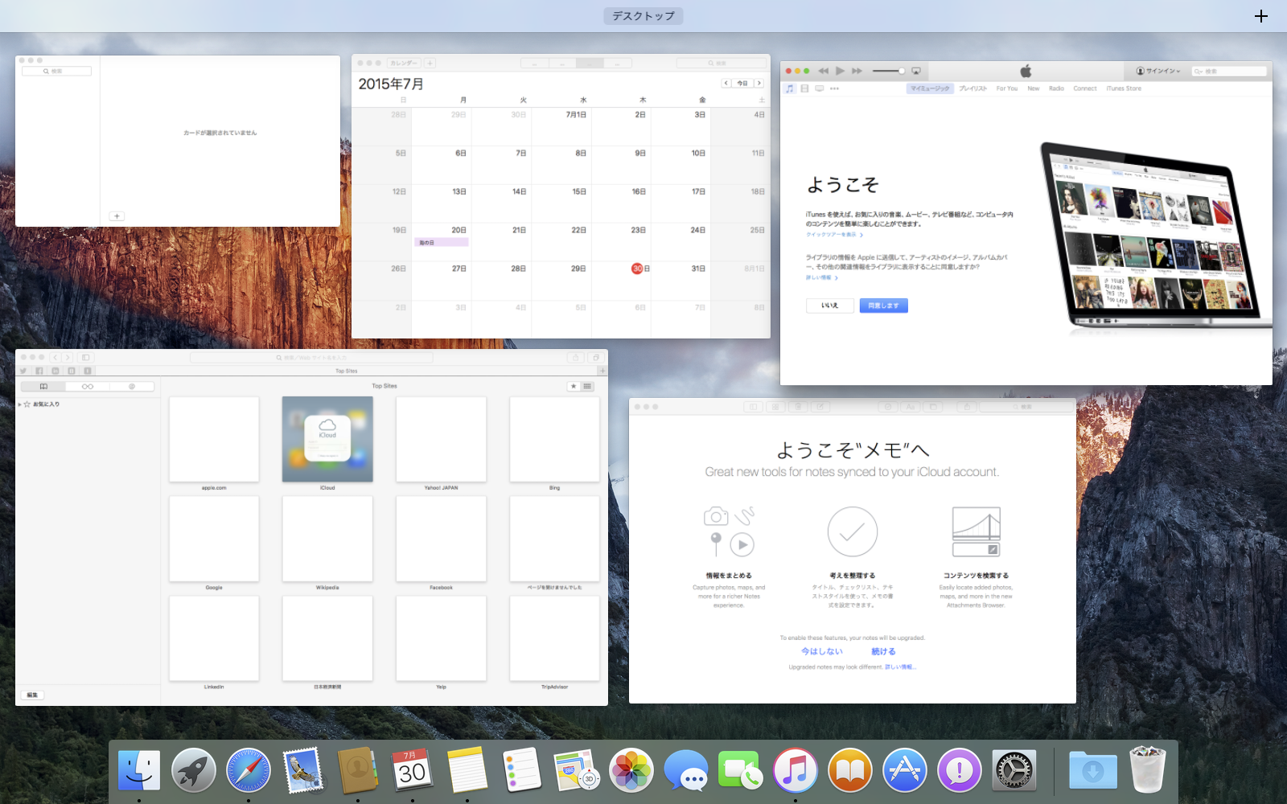Image resolution: width=1287 pixels, height=804 pixels.
Task: Open Notes icon in the Dock
Action: (x=467, y=770)
